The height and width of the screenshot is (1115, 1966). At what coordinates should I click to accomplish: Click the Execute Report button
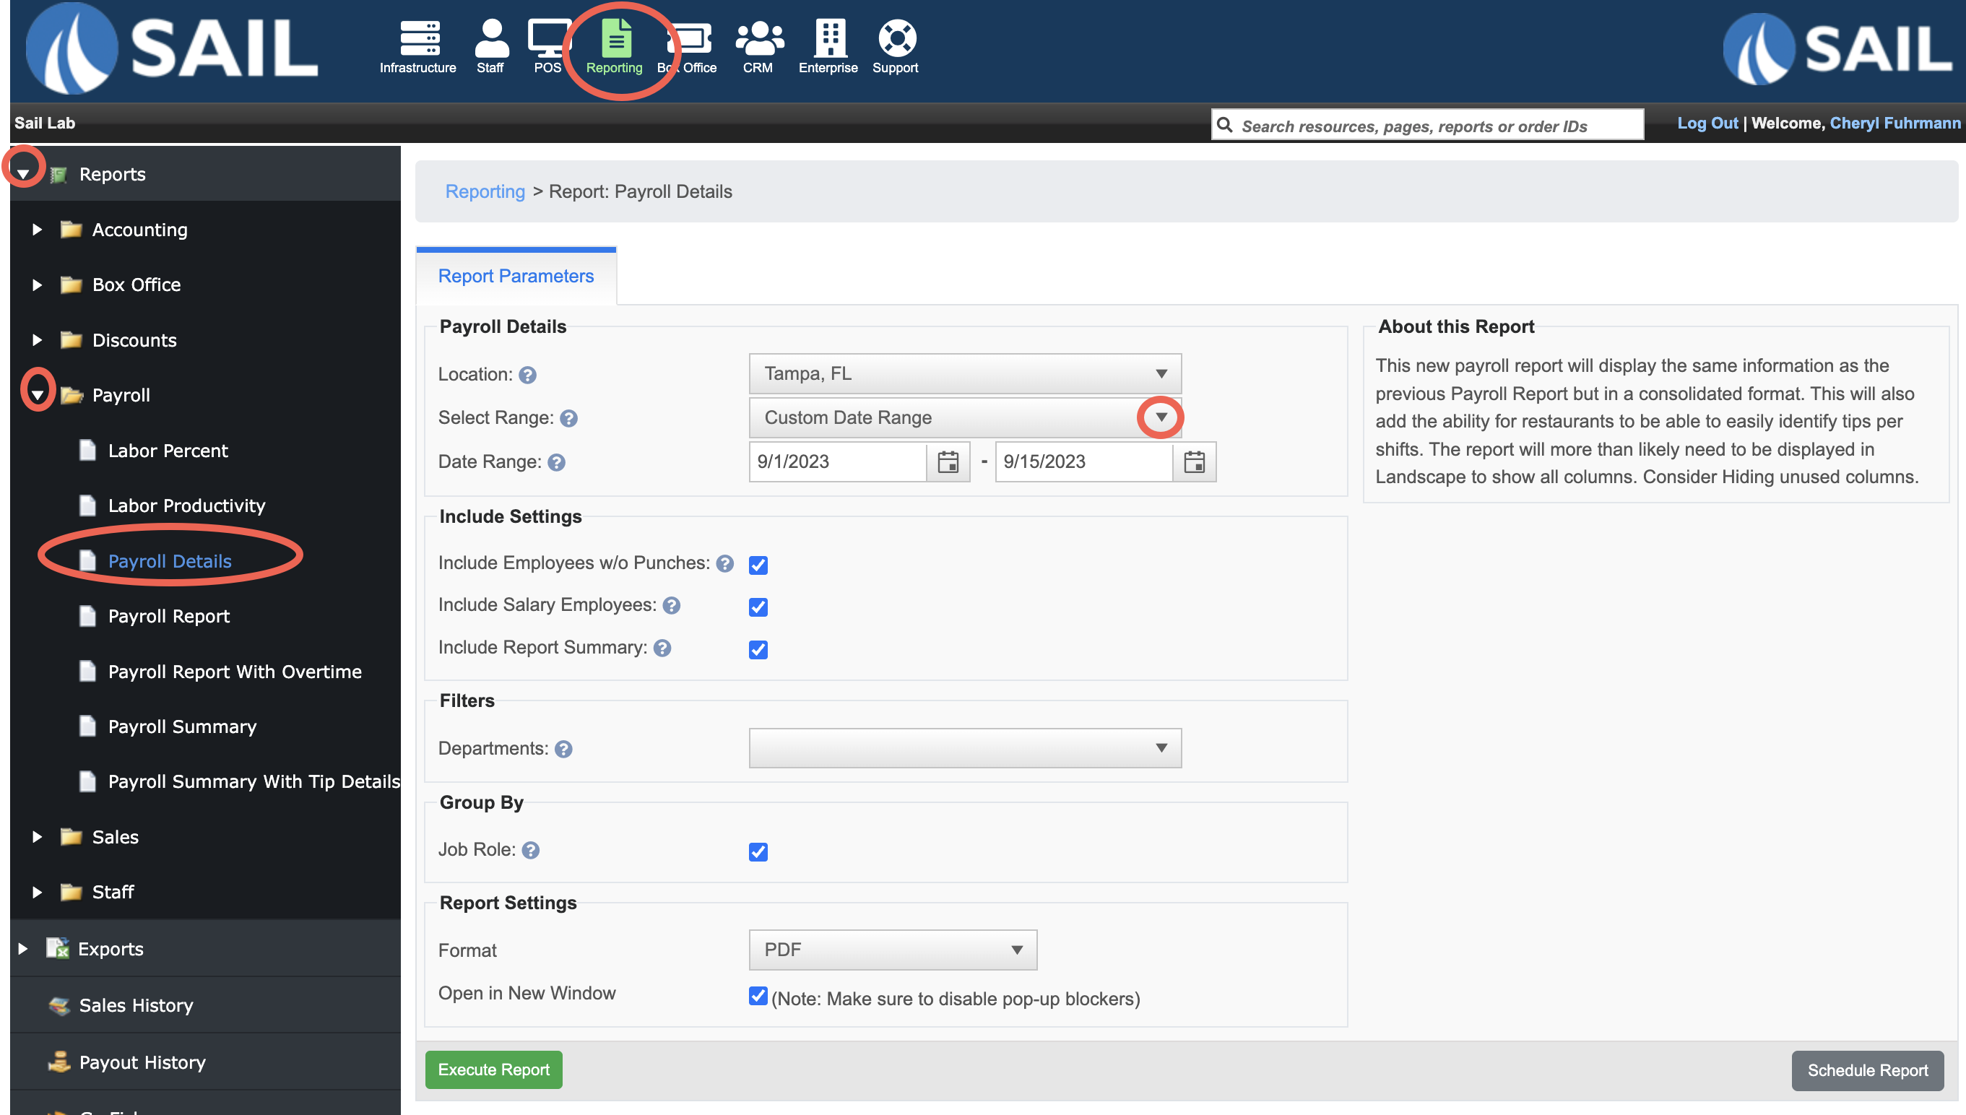[493, 1069]
